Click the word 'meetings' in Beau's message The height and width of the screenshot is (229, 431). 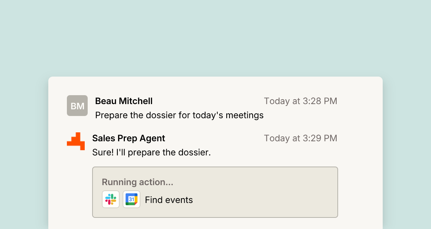pyautogui.click(x=244, y=115)
